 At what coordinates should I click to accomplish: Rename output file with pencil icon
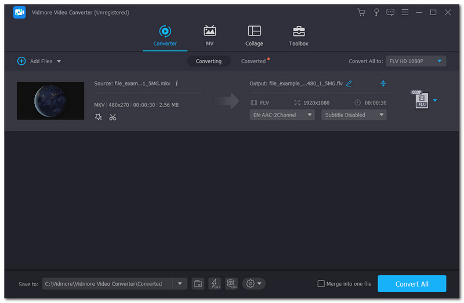tap(349, 83)
